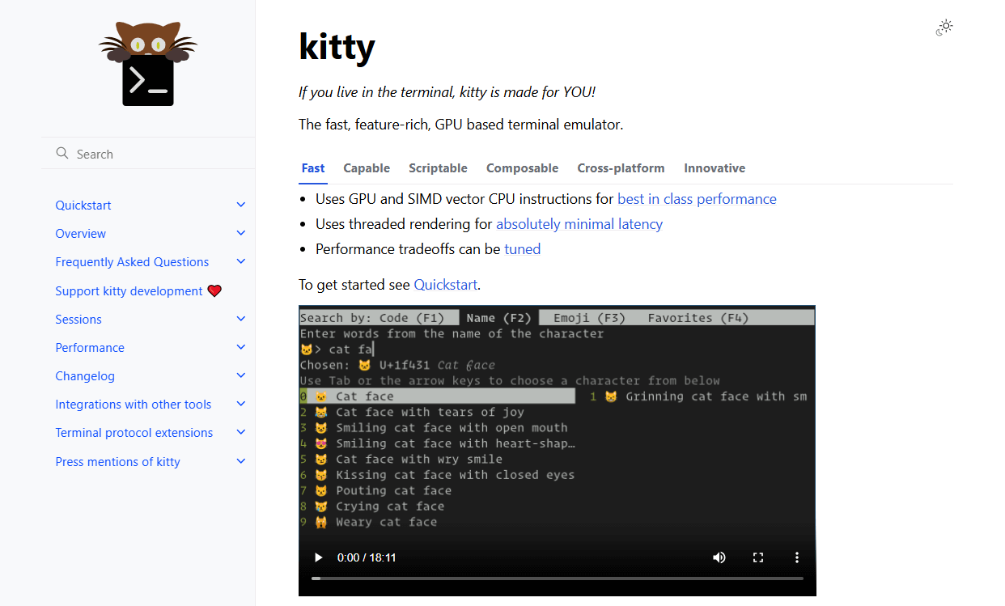The width and height of the screenshot is (1005, 606).
Task: Click the video fullscreen icon
Action: tap(758, 557)
